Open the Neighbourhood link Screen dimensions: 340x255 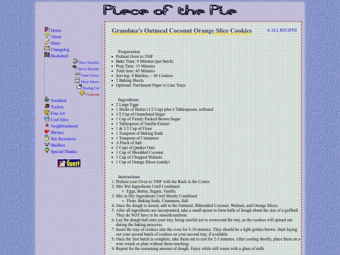tap(64, 126)
